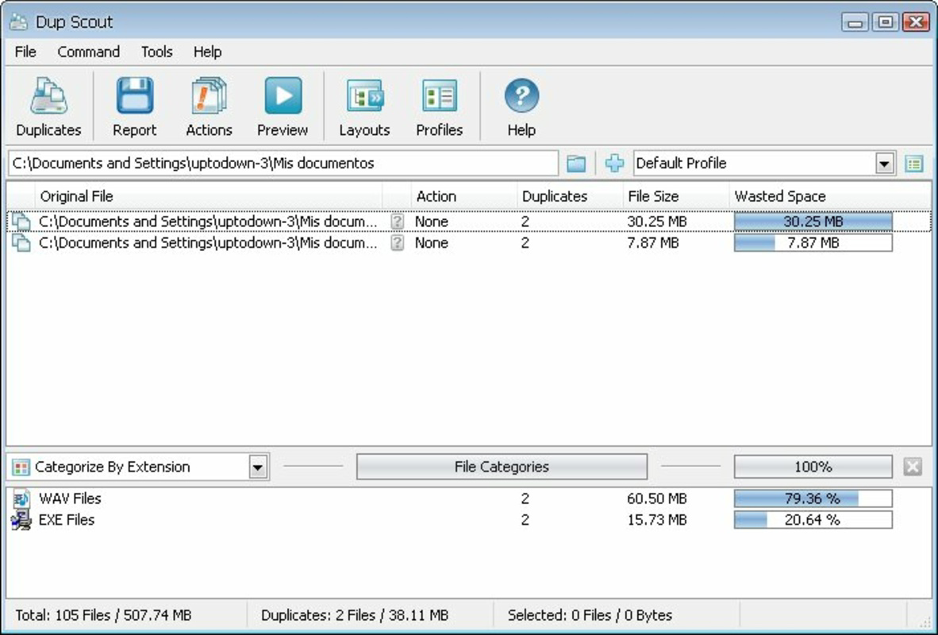Sort by Action column header

[464, 196]
